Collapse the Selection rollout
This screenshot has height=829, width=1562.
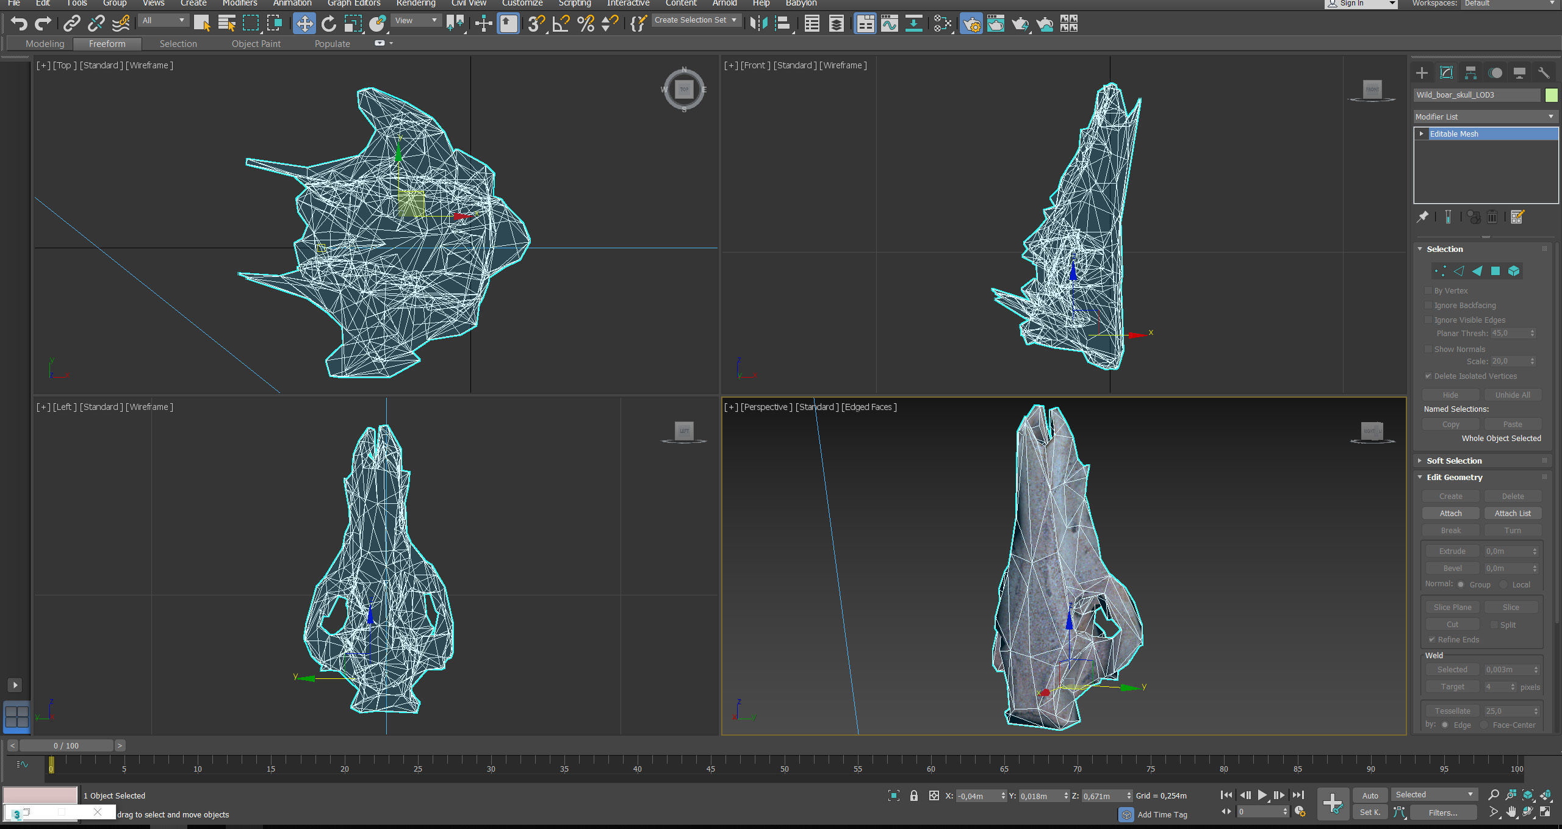[1420, 249]
